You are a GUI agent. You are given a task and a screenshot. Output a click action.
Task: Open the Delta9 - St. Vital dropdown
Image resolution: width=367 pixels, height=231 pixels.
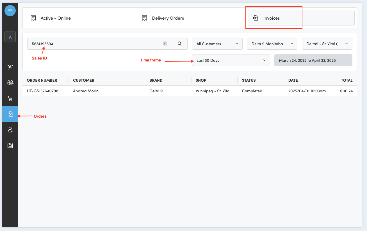[327, 44]
